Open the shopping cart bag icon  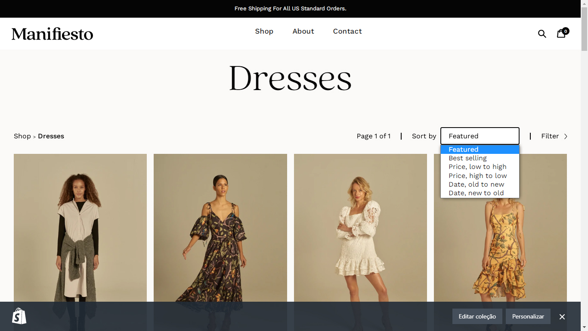coord(562,33)
